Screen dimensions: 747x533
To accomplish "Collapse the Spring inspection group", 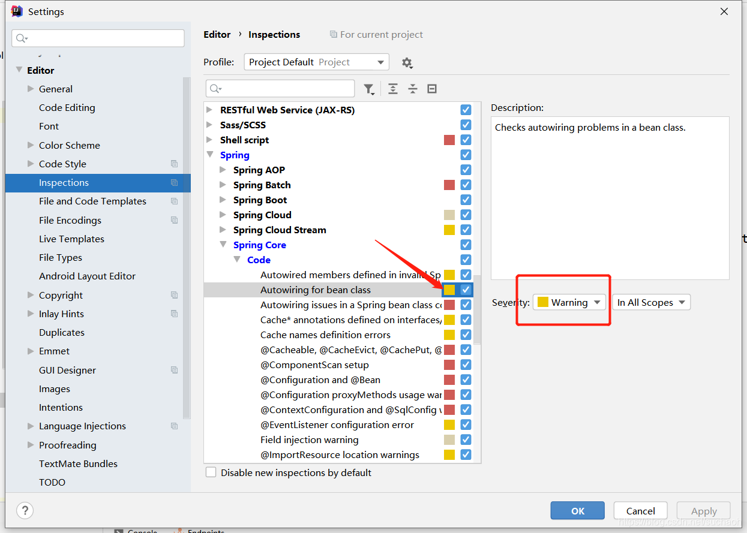I will pyautogui.click(x=209, y=155).
